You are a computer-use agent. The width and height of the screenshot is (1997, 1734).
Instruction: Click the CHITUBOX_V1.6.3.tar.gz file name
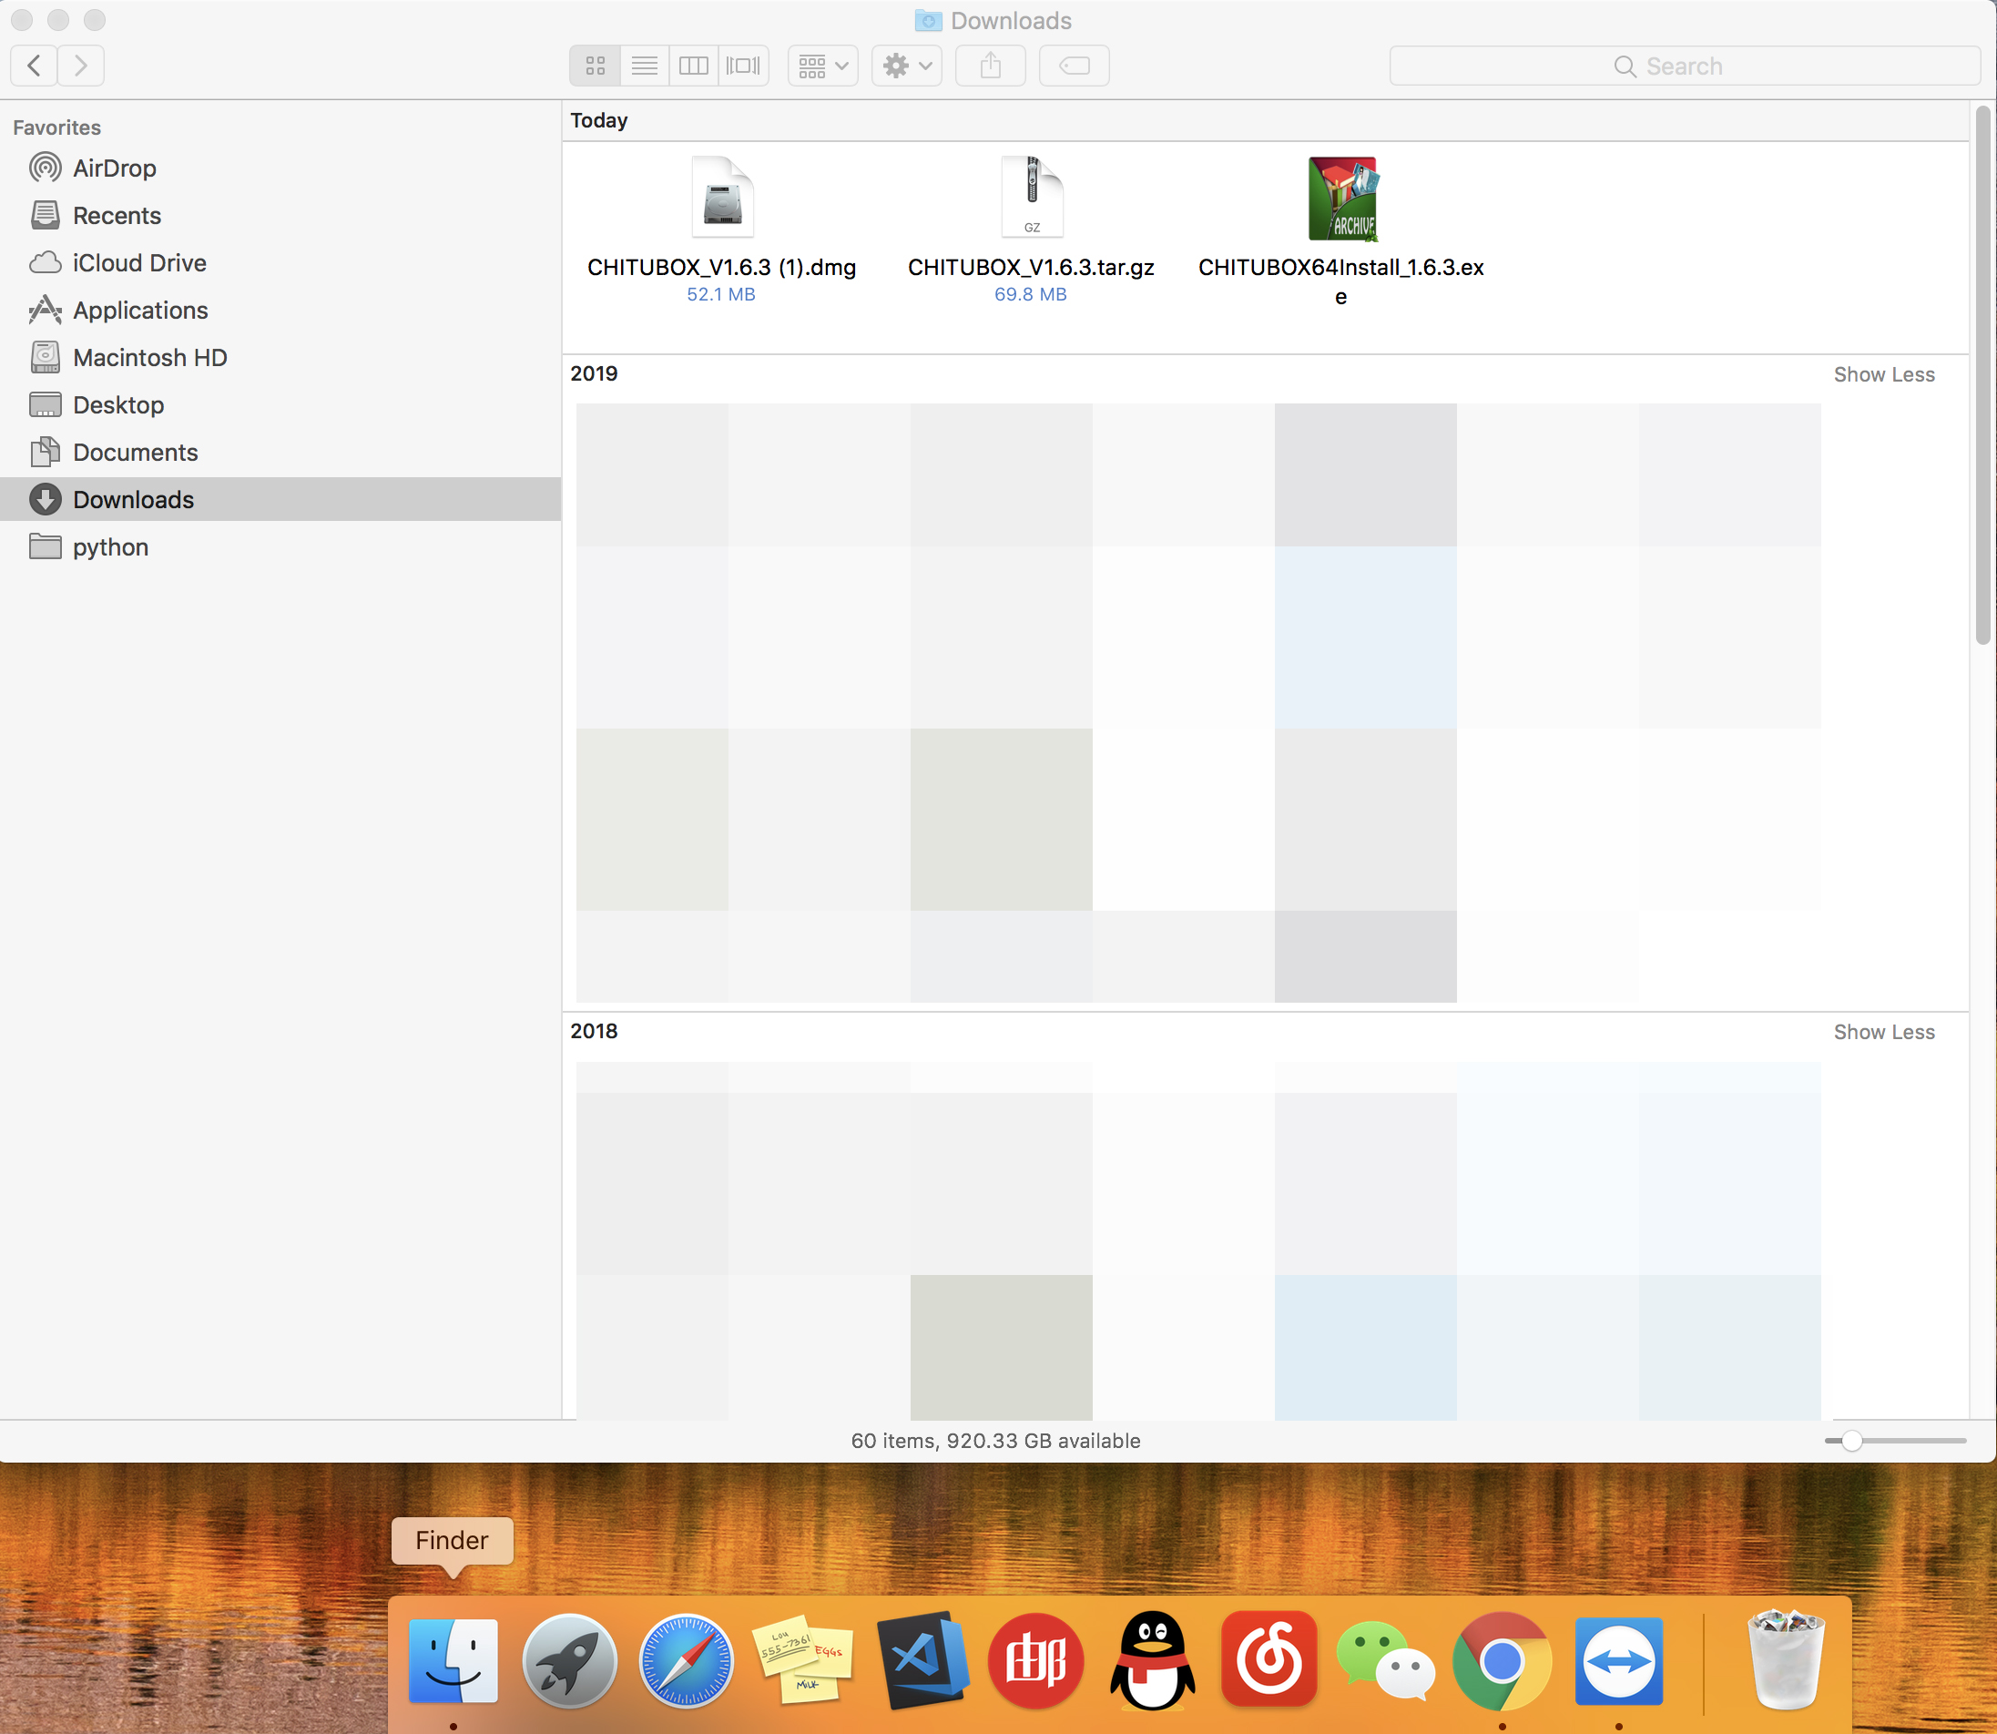tap(1032, 267)
